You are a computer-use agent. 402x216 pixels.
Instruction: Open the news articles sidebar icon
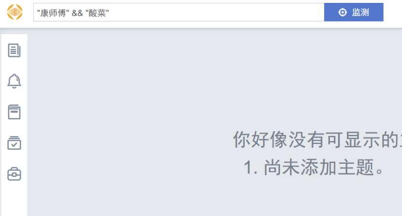tap(14, 50)
